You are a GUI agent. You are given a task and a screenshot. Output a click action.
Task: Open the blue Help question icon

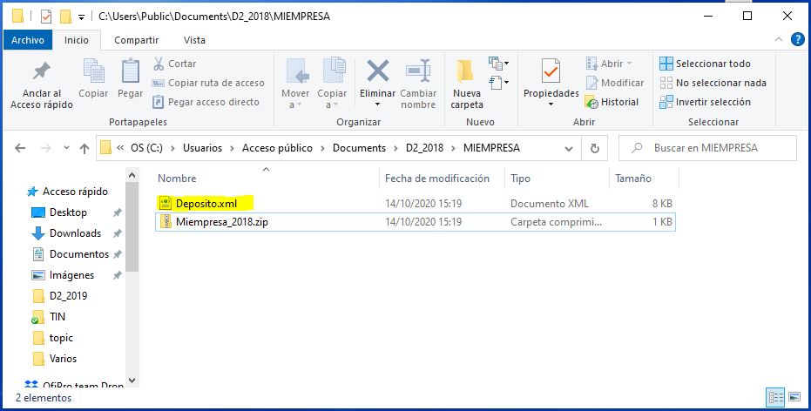tap(798, 39)
